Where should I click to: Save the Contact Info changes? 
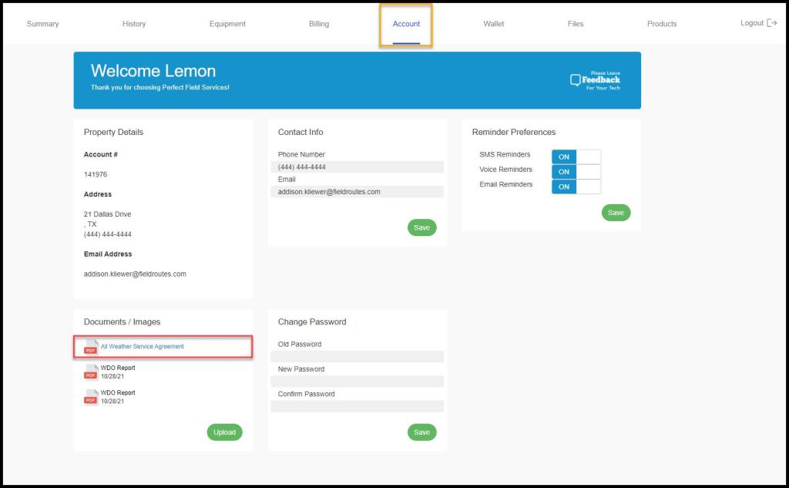pyautogui.click(x=421, y=227)
